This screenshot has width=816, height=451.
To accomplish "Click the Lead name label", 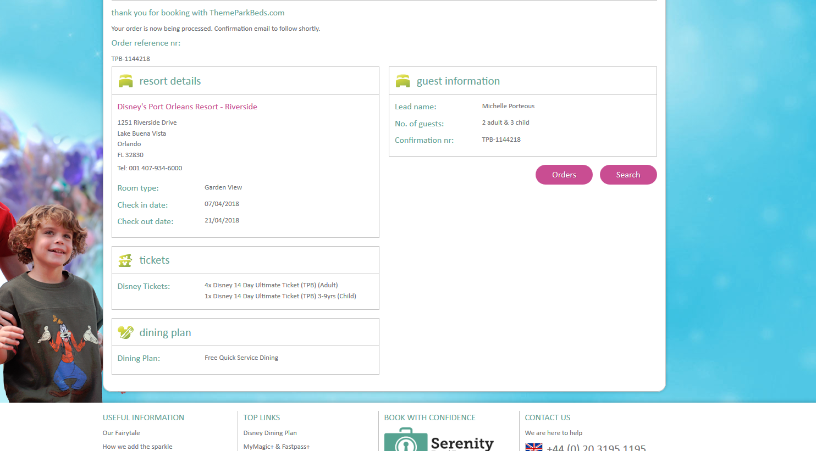I will point(415,107).
